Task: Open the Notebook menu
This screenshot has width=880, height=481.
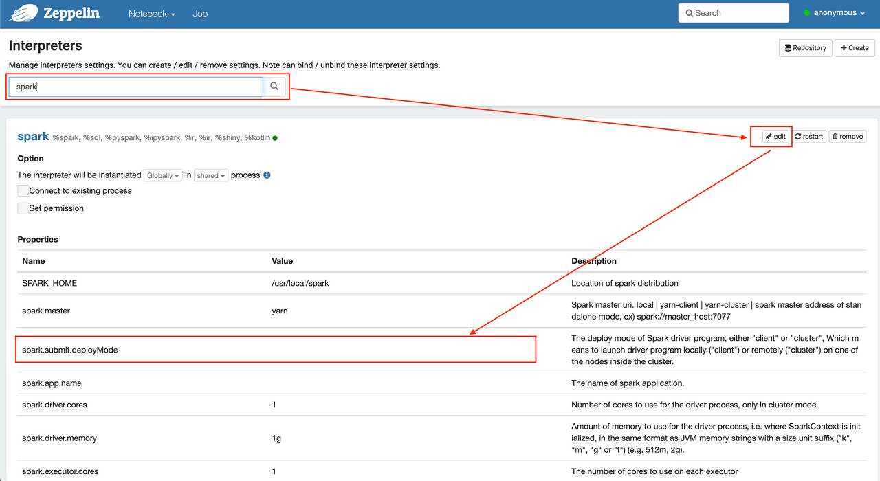Action: point(152,14)
